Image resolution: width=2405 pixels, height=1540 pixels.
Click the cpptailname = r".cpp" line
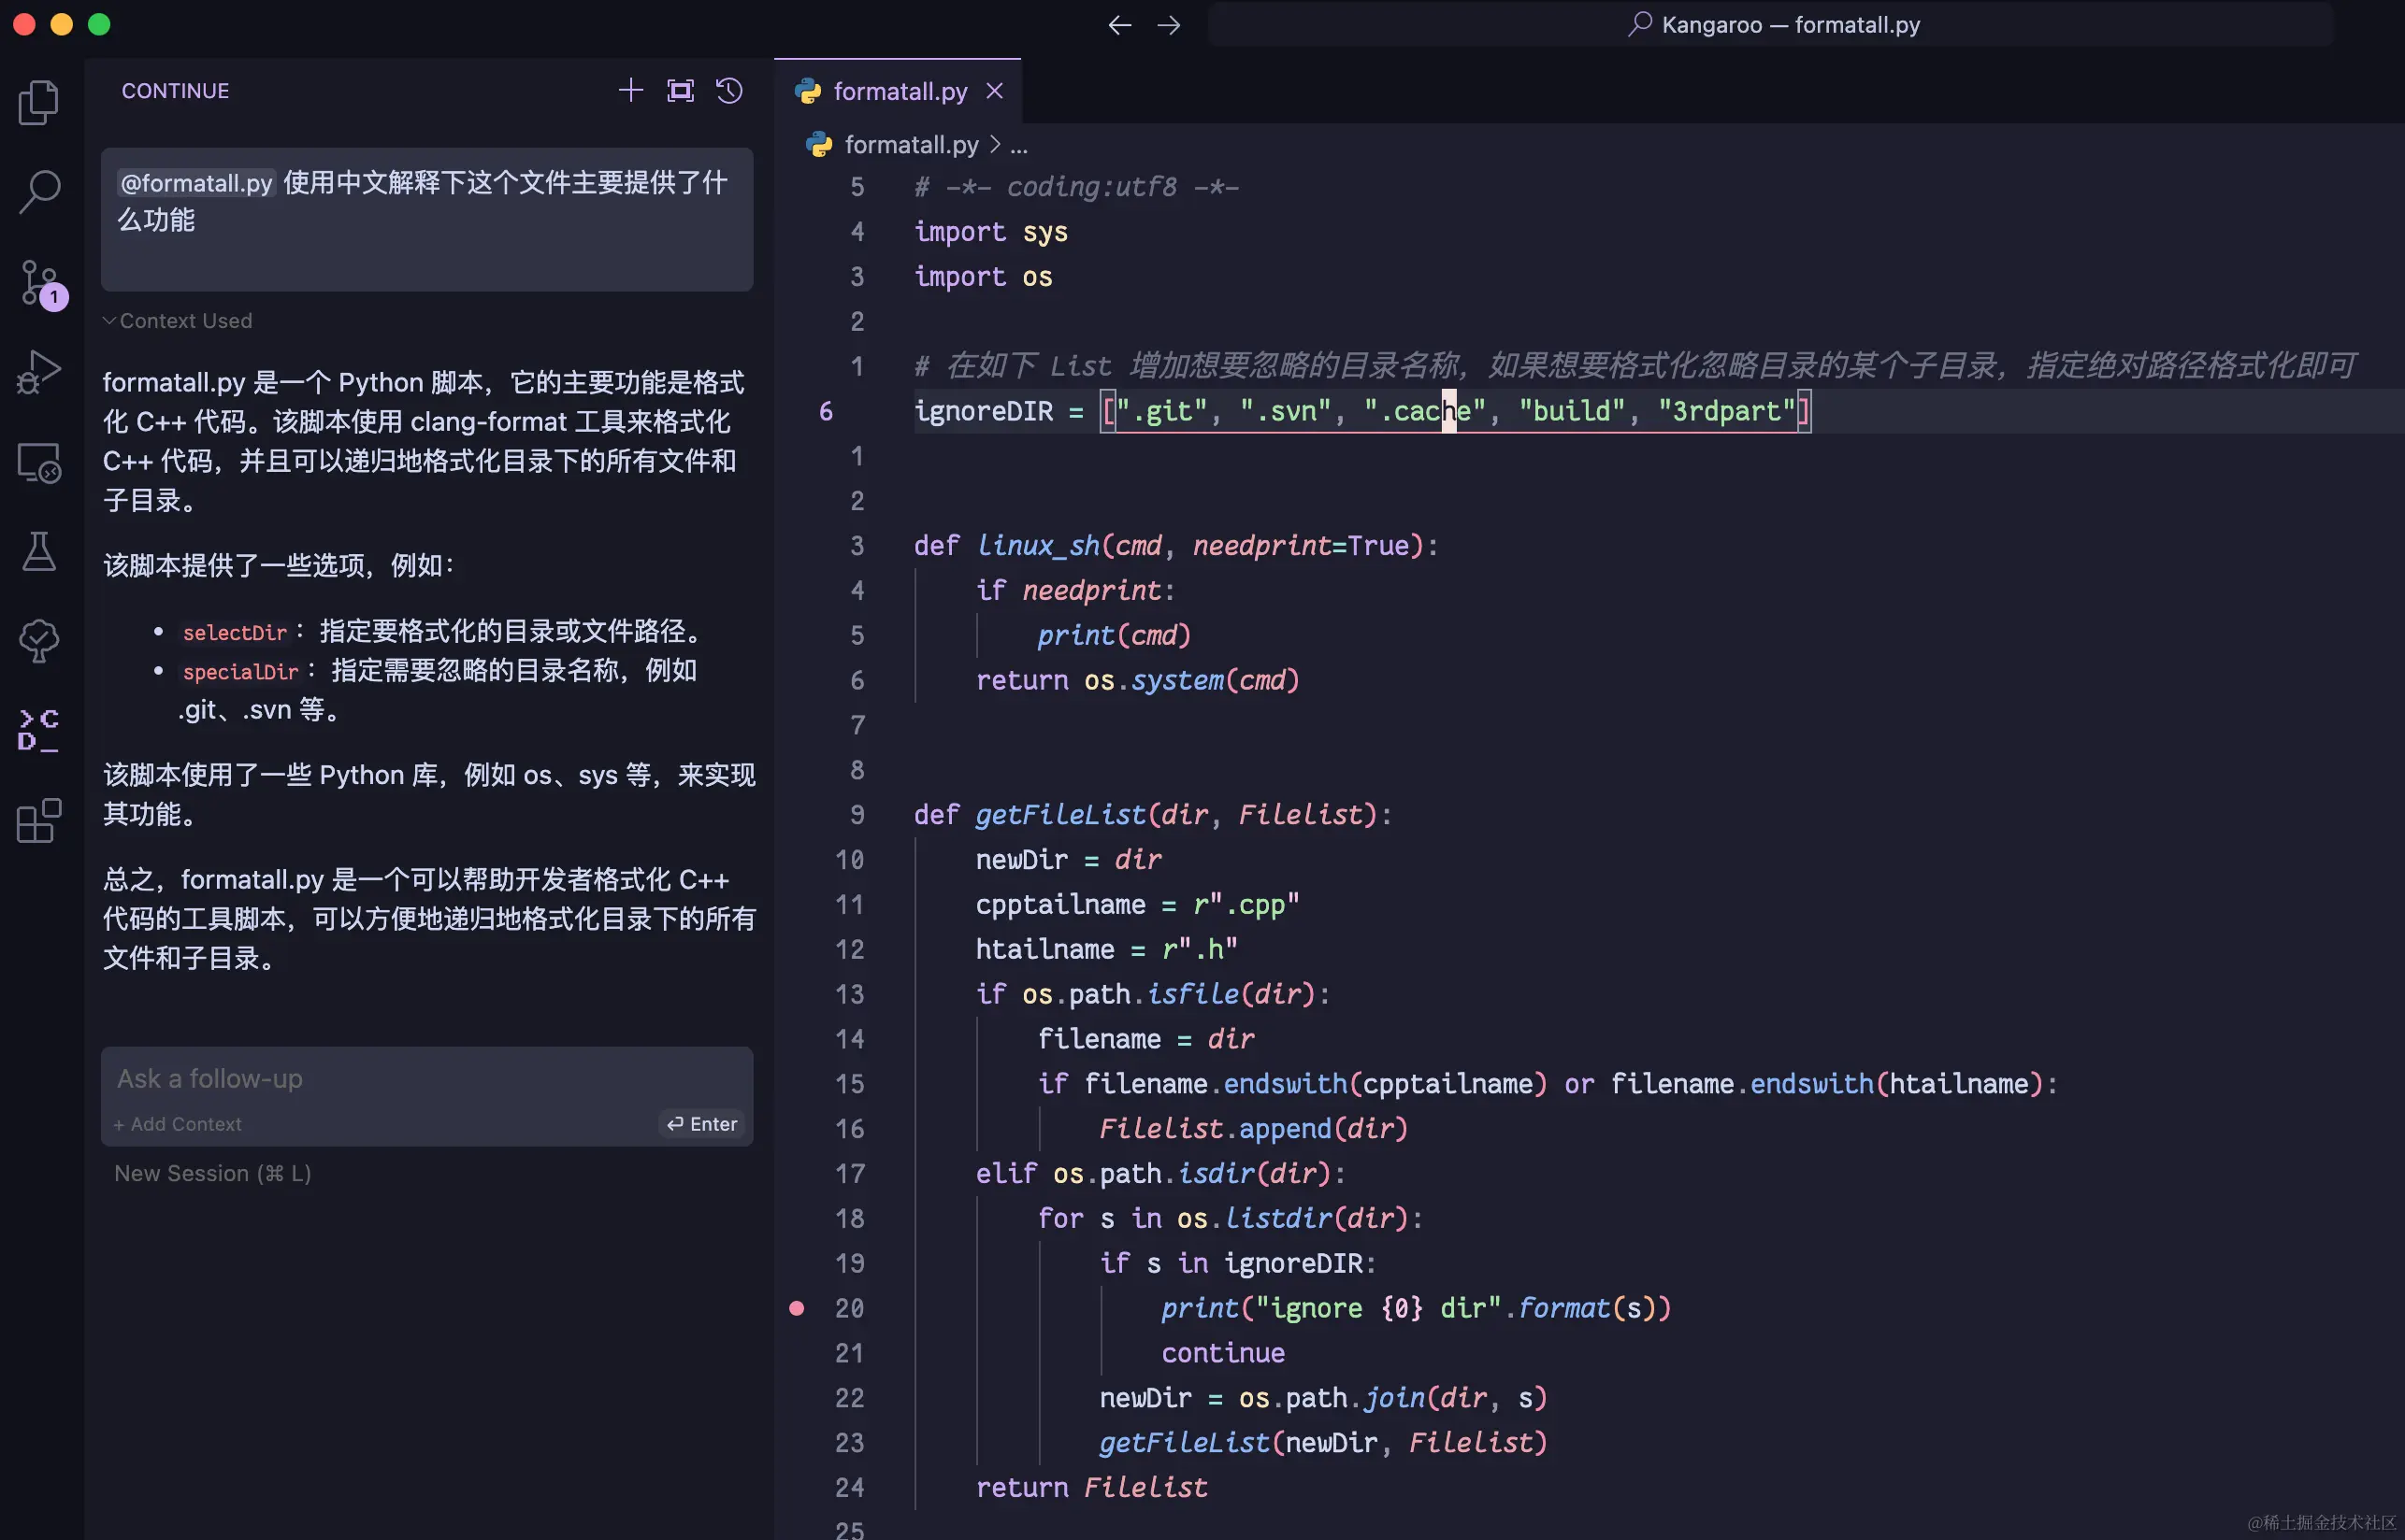[x=1137, y=904]
